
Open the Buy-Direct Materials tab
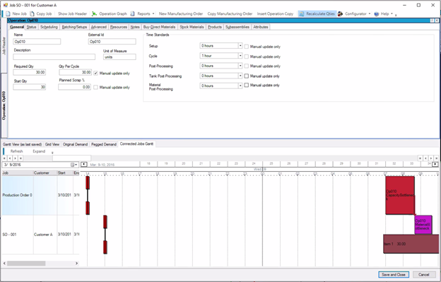click(x=159, y=27)
